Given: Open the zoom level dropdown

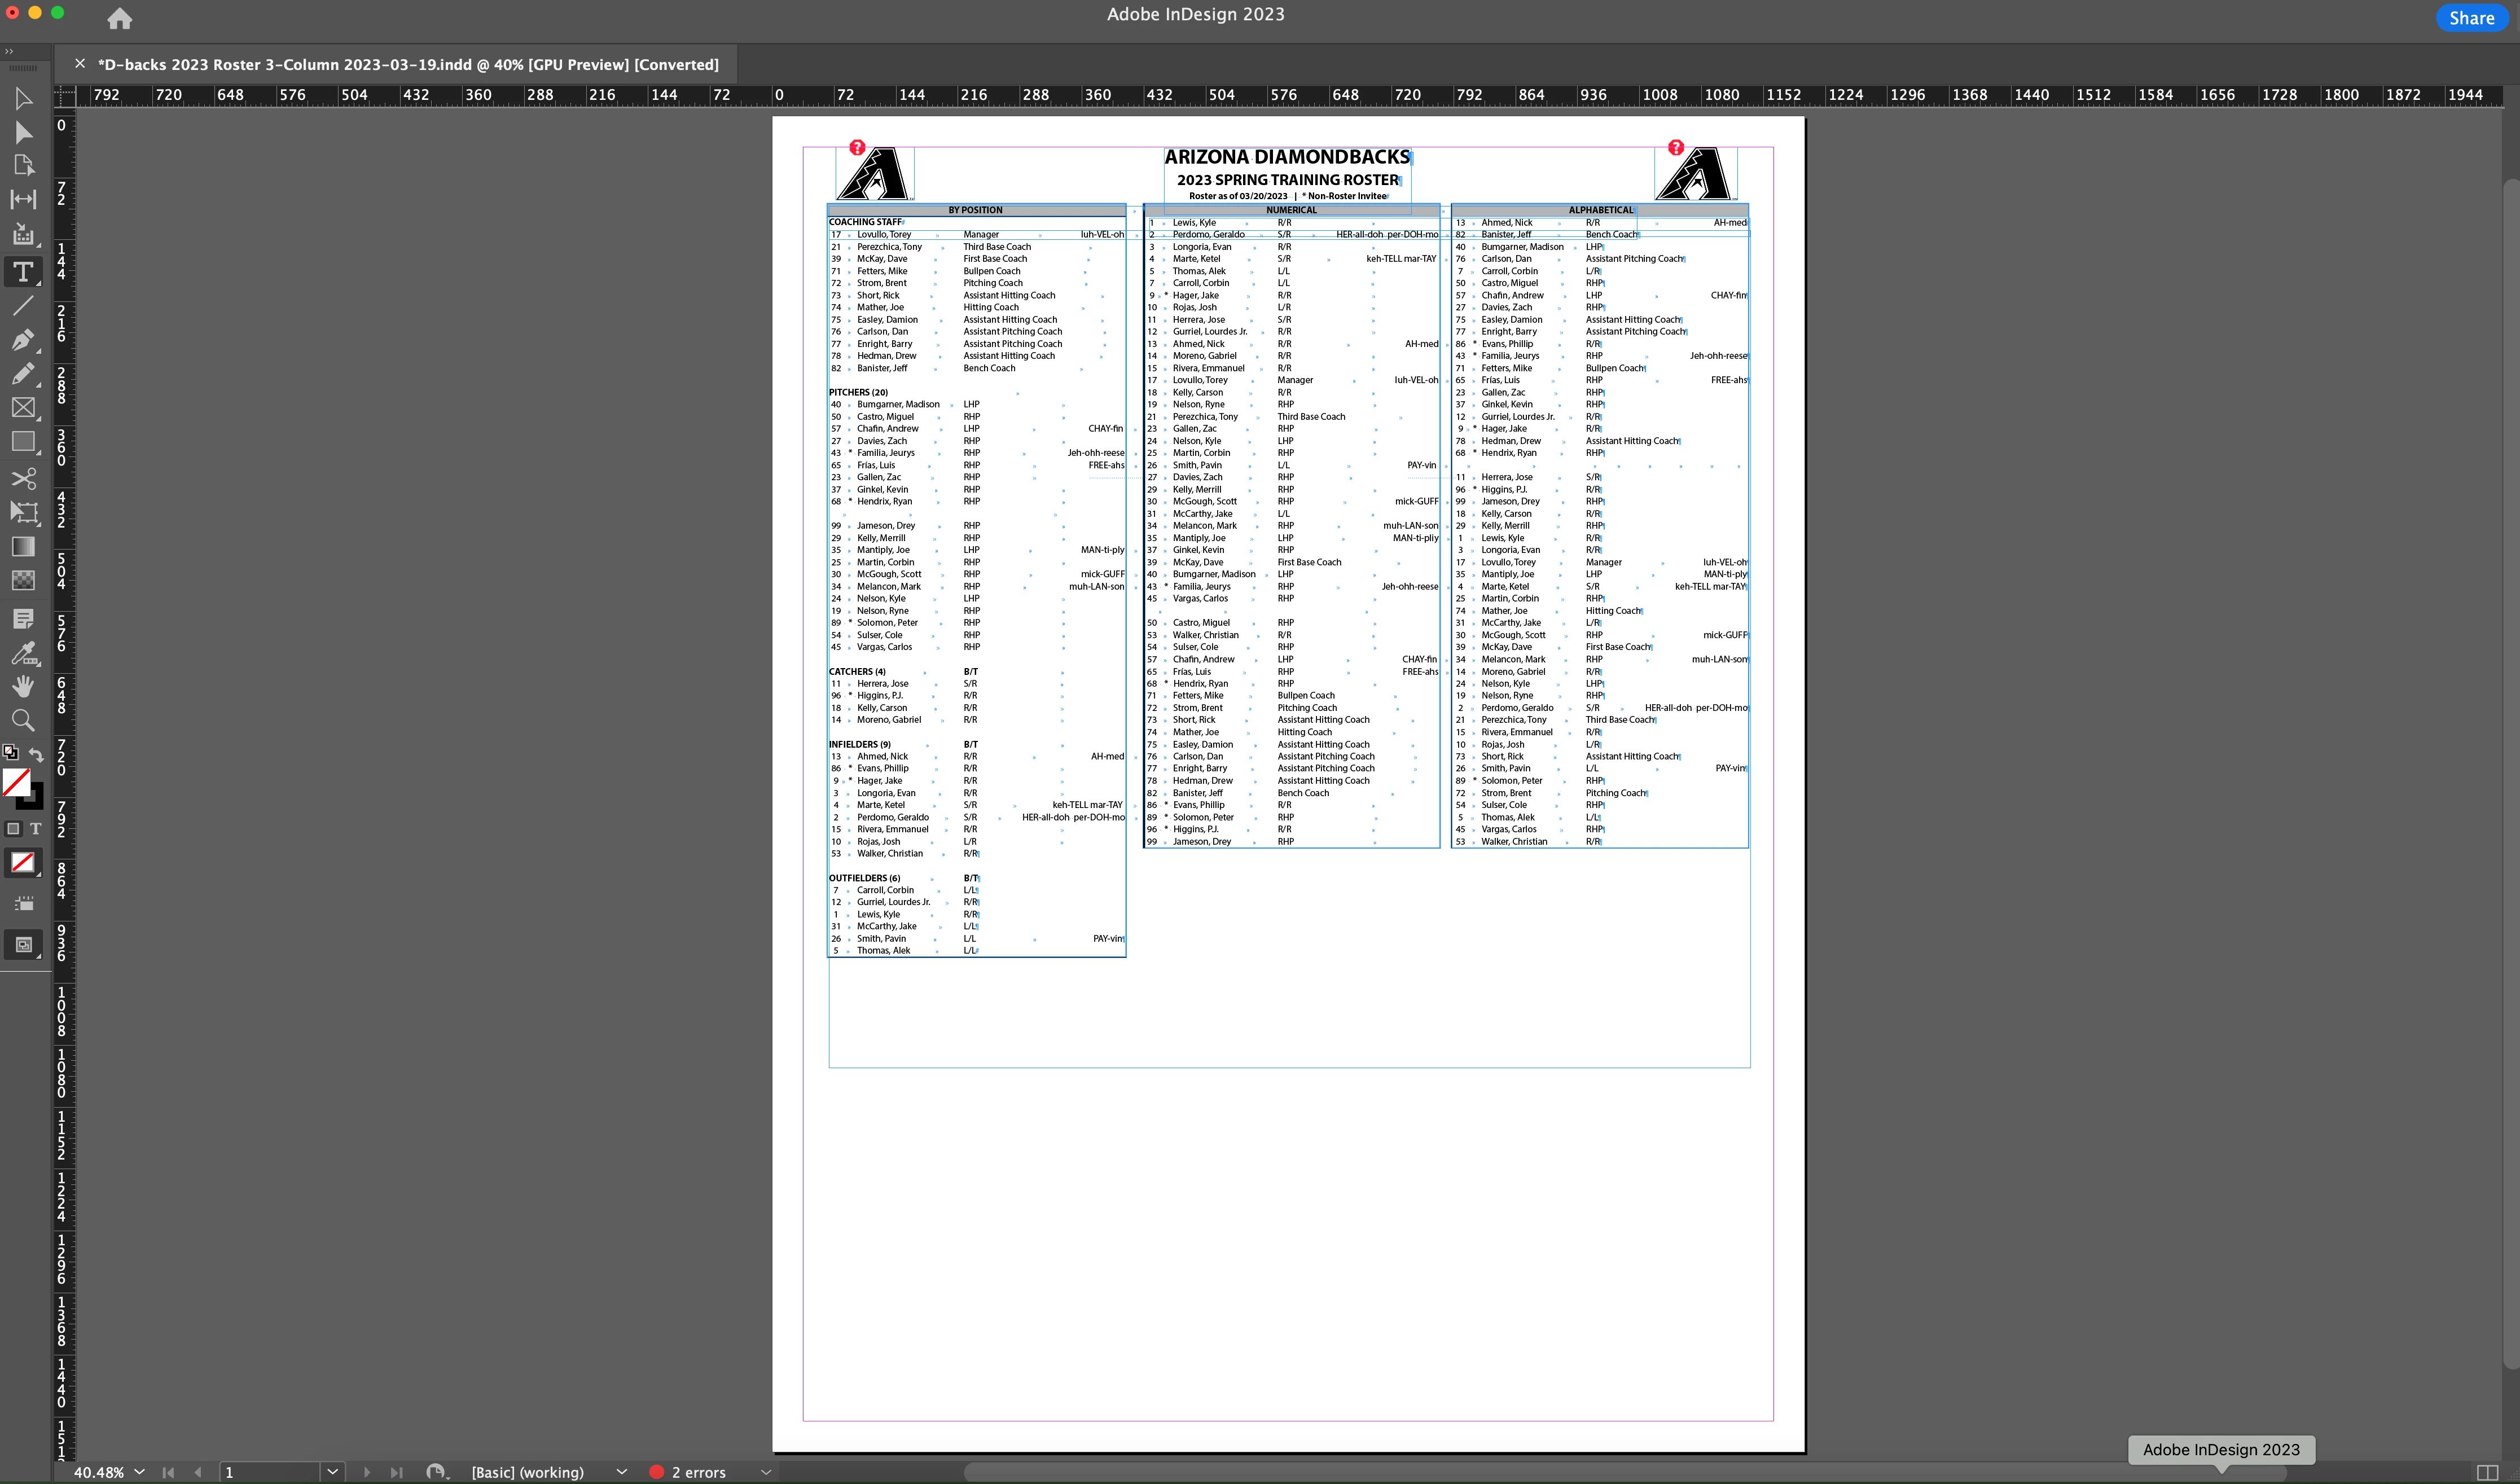Looking at the screenshot, I should [x=139, y=1472].
